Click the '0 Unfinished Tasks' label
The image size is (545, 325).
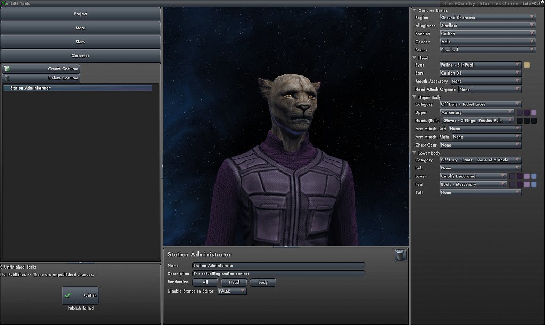pyautogui.click(x=18, y=267)
